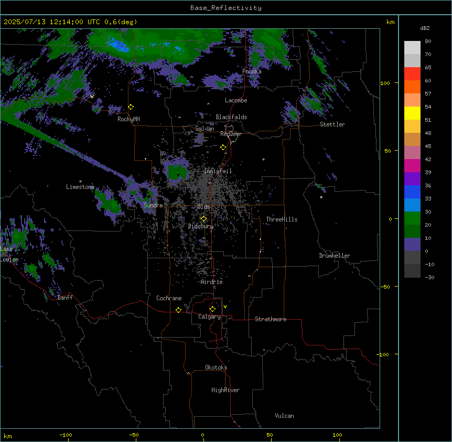Click the yellow 51-54 dBZ legend swatch

click(412, 113)
